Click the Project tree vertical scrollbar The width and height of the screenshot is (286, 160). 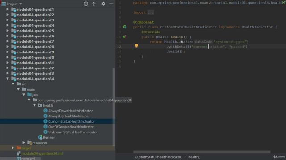click(x=114, y=107)
